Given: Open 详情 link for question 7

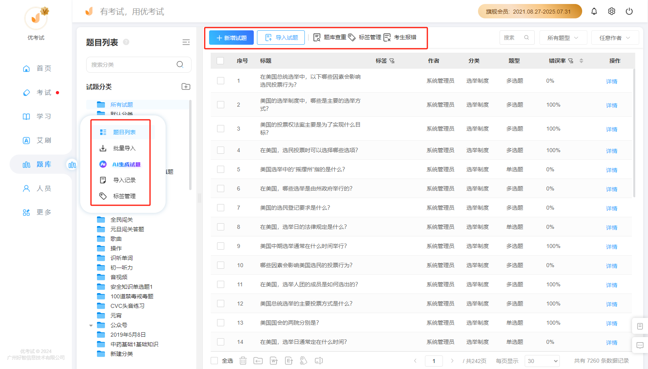Looking at the screenshot, I should pyautogui.click(x=611, y=208).
